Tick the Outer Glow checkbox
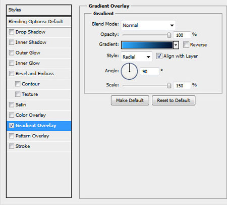The width and height of the screenshot is (227, 205). pyautogui.click(x=12, y=53)
